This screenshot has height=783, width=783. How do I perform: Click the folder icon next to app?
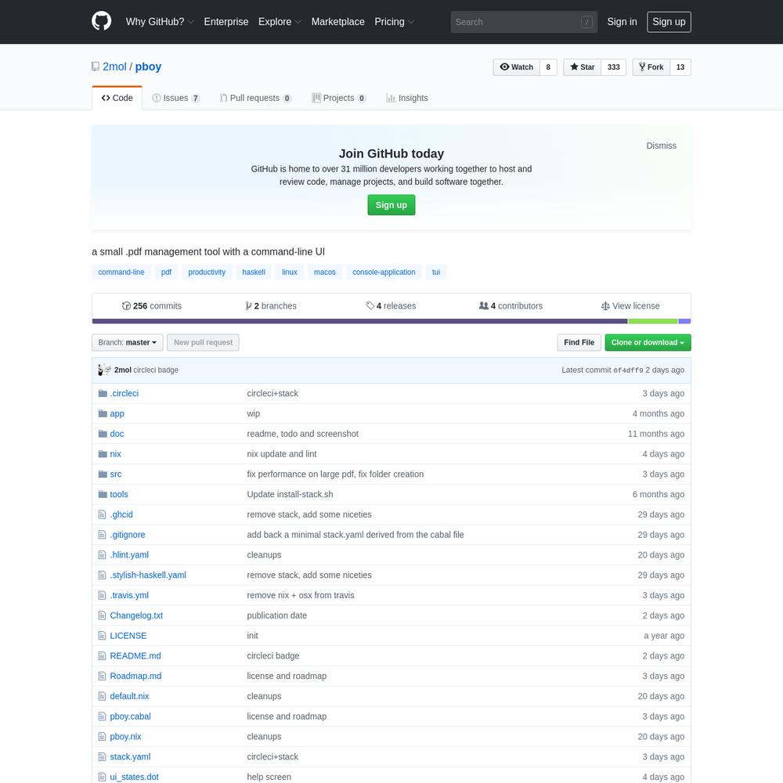[103, 413]
